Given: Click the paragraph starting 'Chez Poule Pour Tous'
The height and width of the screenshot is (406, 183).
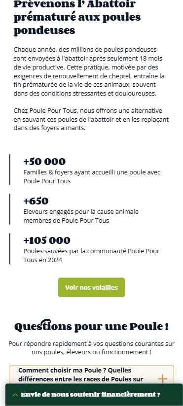Looking at the screenshot, I should (x=91, y=119).
